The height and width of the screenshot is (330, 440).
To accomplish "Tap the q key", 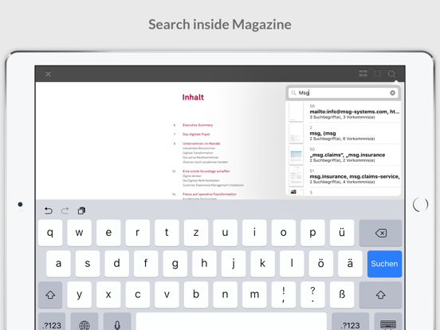I will point(50,233).
